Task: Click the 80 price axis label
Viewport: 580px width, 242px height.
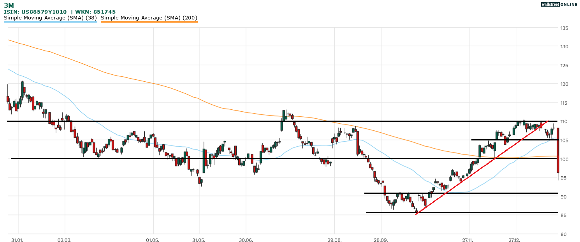Action: pyautogui.click(x=564, y=234)
